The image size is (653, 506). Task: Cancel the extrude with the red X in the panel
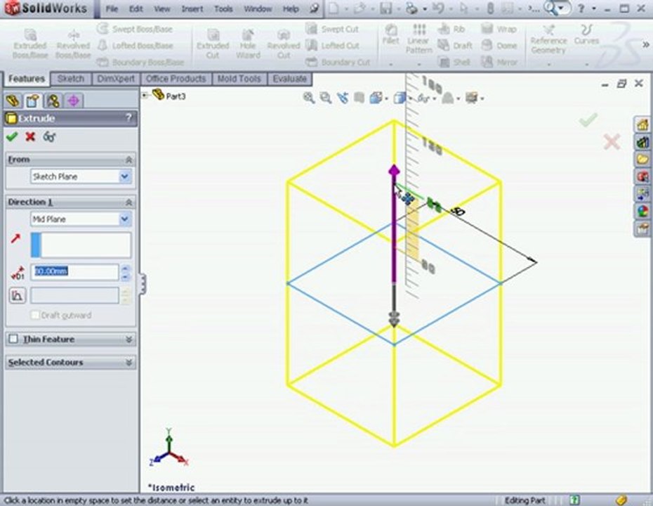pyautogui.click(x=30, y=137)
